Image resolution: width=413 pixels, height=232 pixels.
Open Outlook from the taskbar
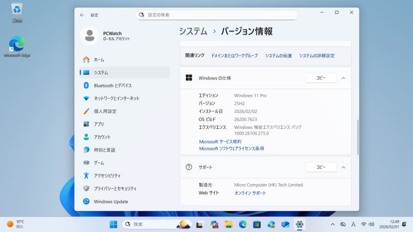[285, 224]
